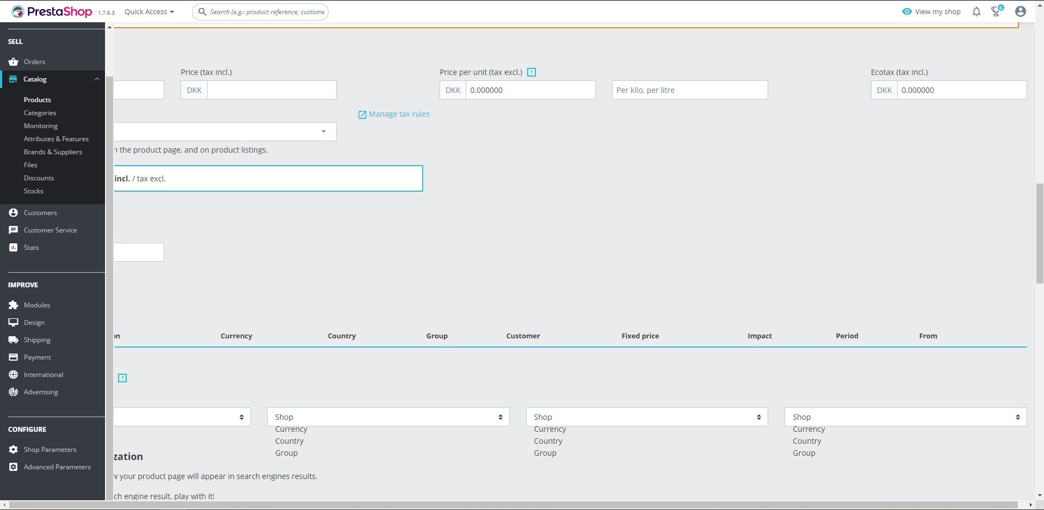Open the fourth Shop priority dropdown

906,417
